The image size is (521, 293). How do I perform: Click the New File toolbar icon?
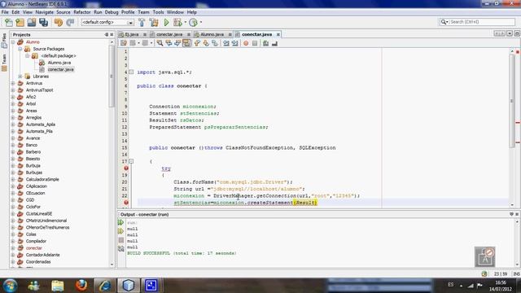(x=9, y=22)
